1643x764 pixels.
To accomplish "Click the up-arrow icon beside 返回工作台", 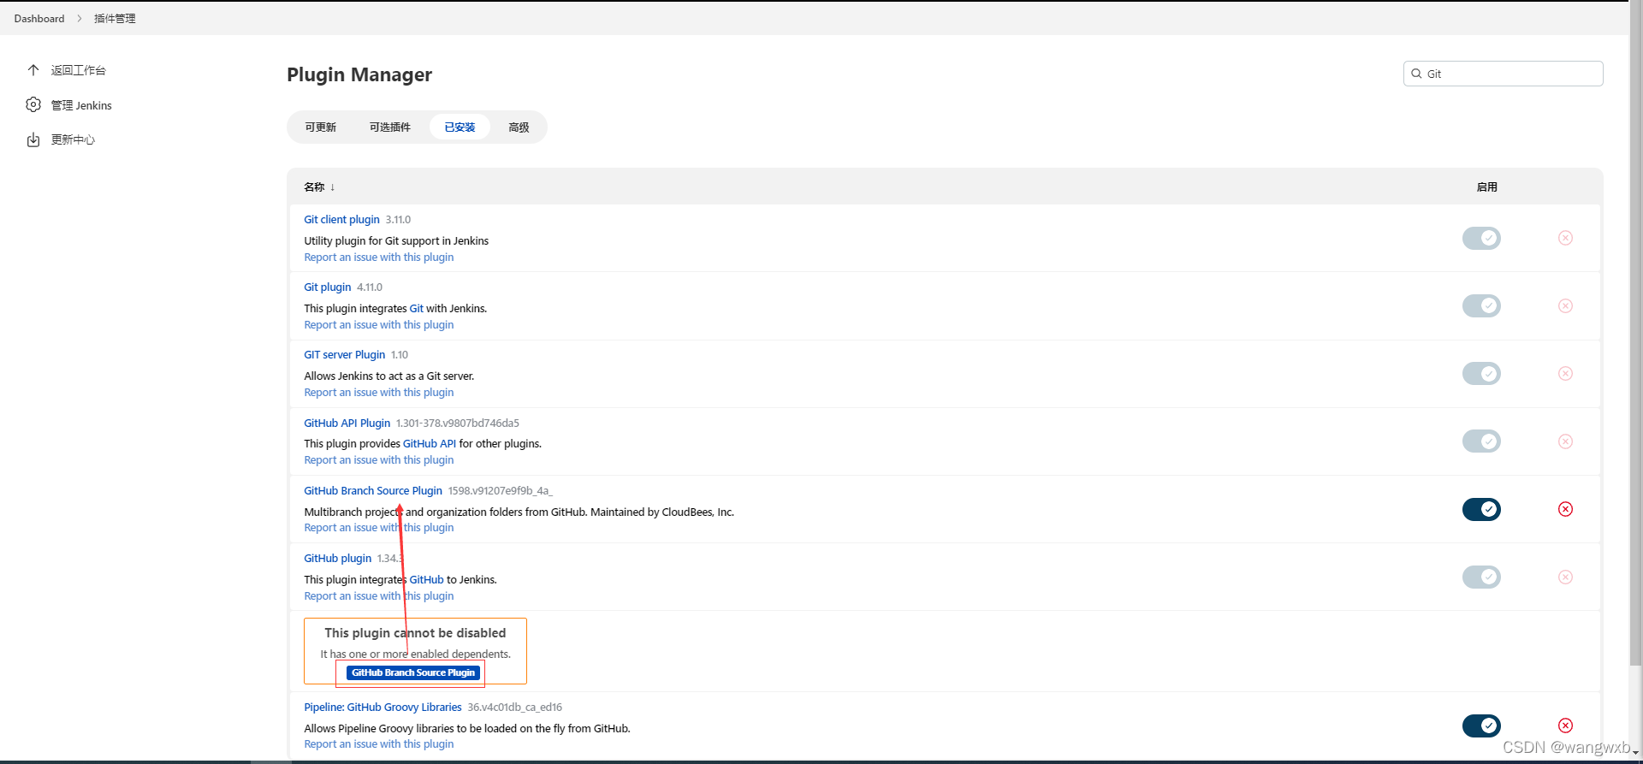I will (x=33, y=70).
